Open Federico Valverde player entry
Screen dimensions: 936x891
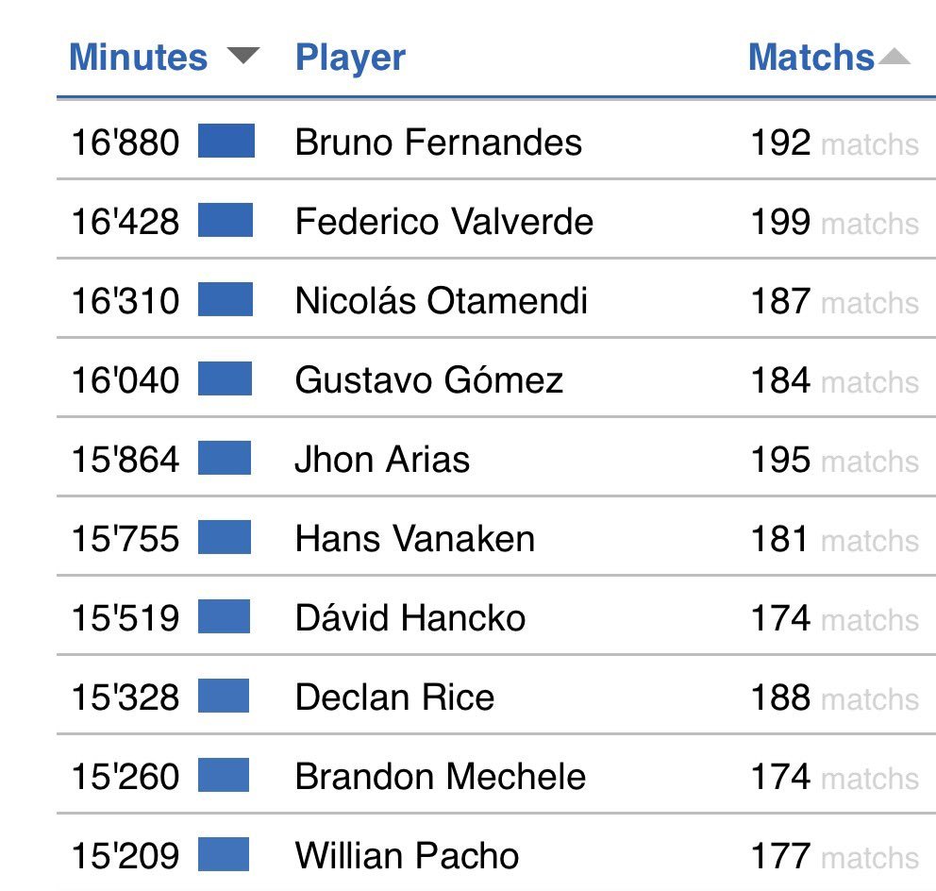[443, 222]
